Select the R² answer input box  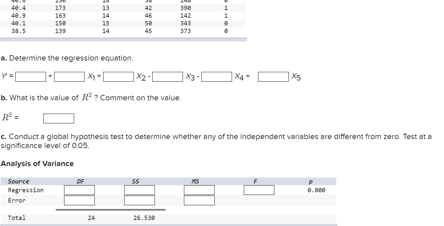[x=58, y=118]
